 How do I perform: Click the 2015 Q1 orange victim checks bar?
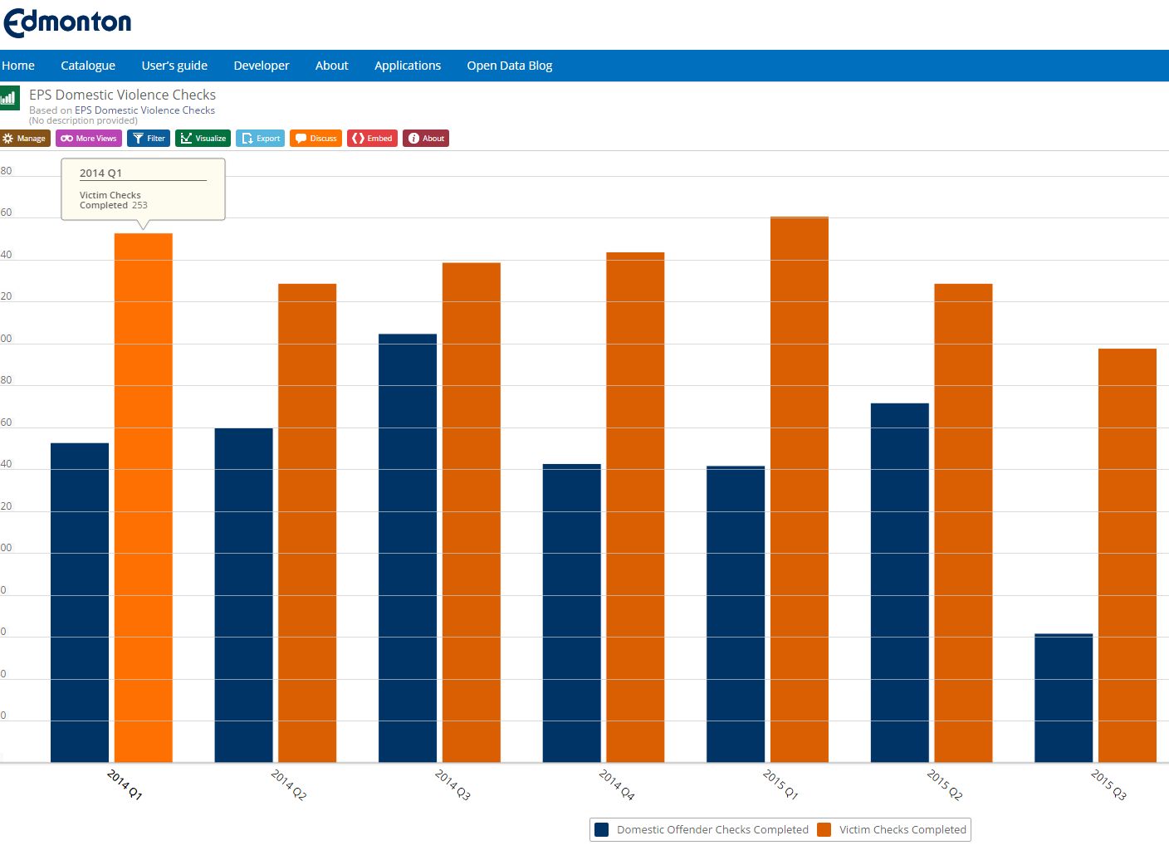tap(799, 490)
